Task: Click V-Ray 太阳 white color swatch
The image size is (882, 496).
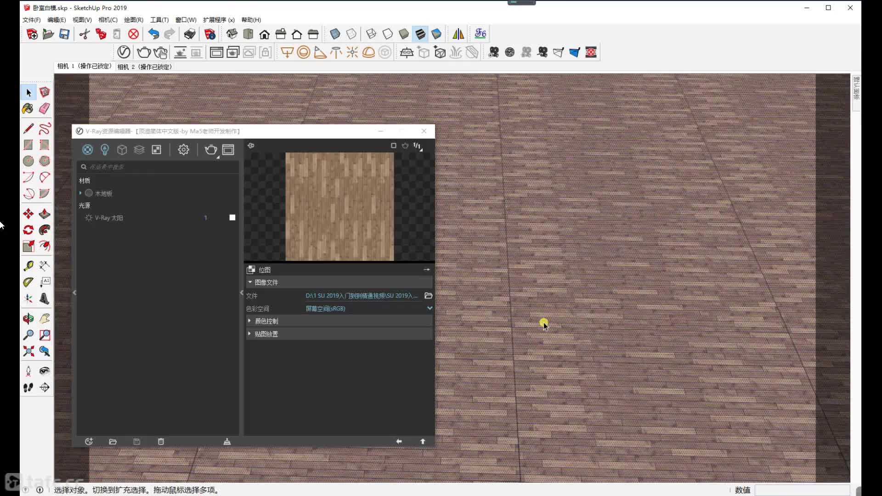Action: point(232,218)
